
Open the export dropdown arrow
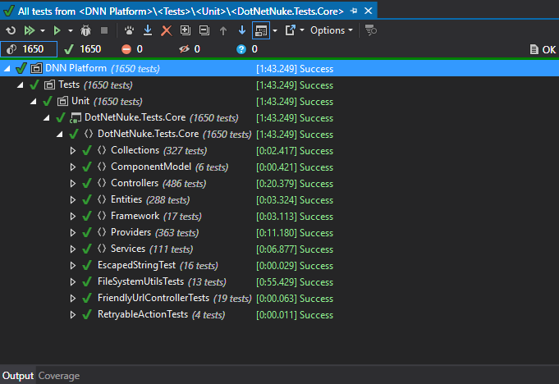coord(302,30)
